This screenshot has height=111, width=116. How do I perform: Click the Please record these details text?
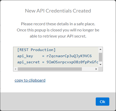(x=58, y=24)
